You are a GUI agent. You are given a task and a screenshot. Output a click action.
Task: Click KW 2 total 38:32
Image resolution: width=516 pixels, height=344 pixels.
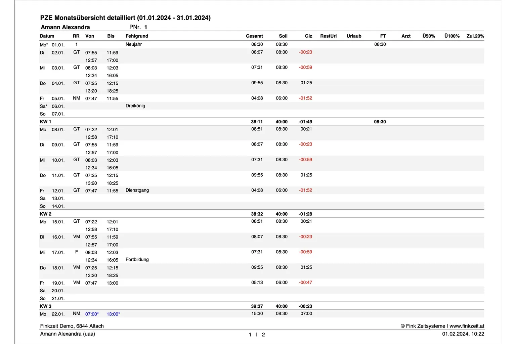click(x=257, y=214)
